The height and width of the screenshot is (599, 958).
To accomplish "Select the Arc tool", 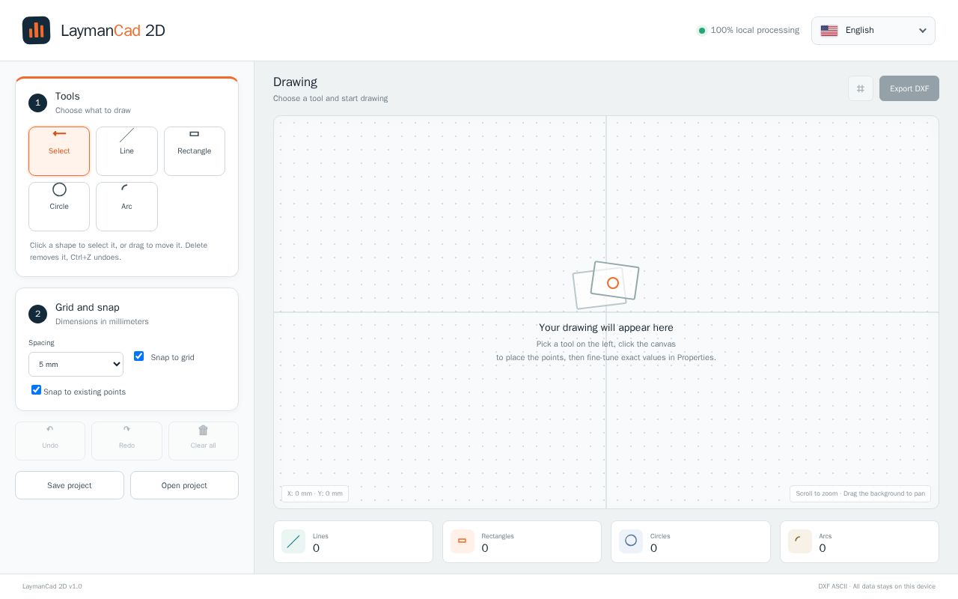I will pyautogui.click(x=126, y=207).
